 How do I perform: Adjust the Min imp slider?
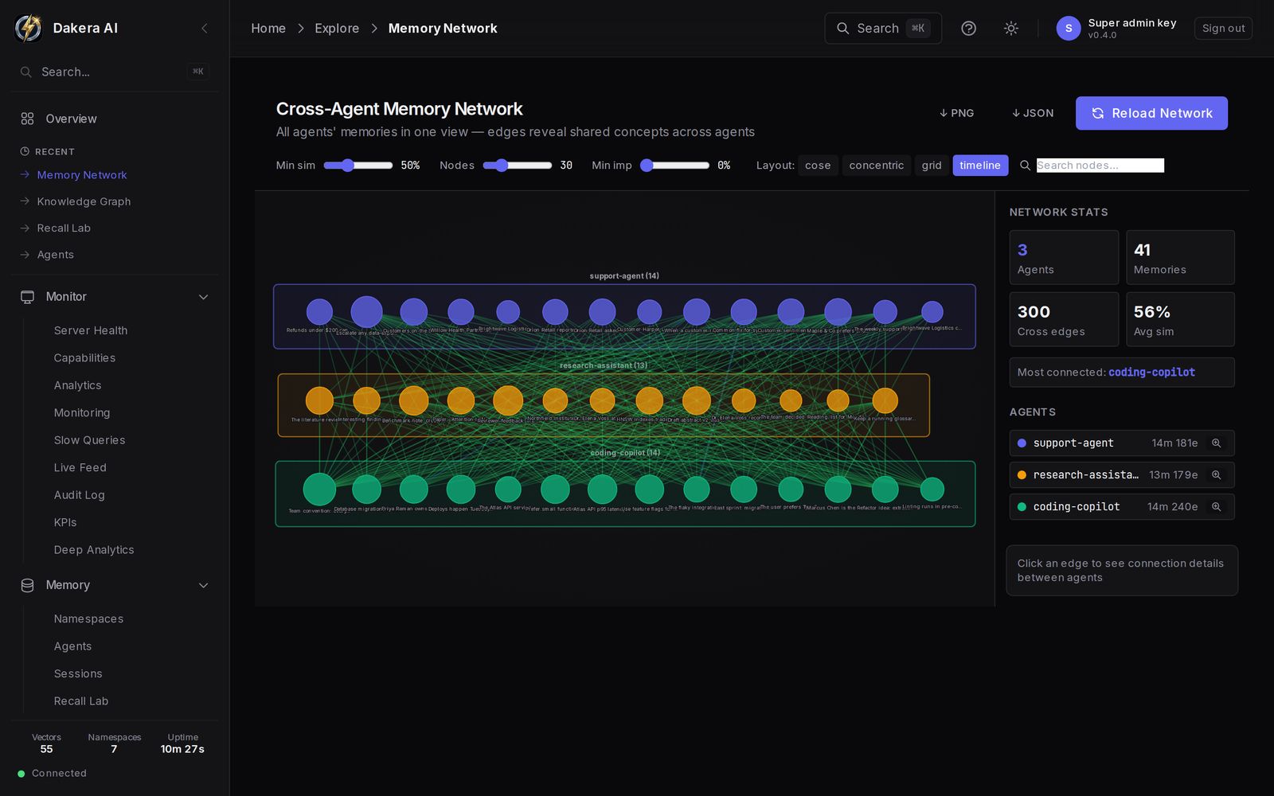coord(674,166)
